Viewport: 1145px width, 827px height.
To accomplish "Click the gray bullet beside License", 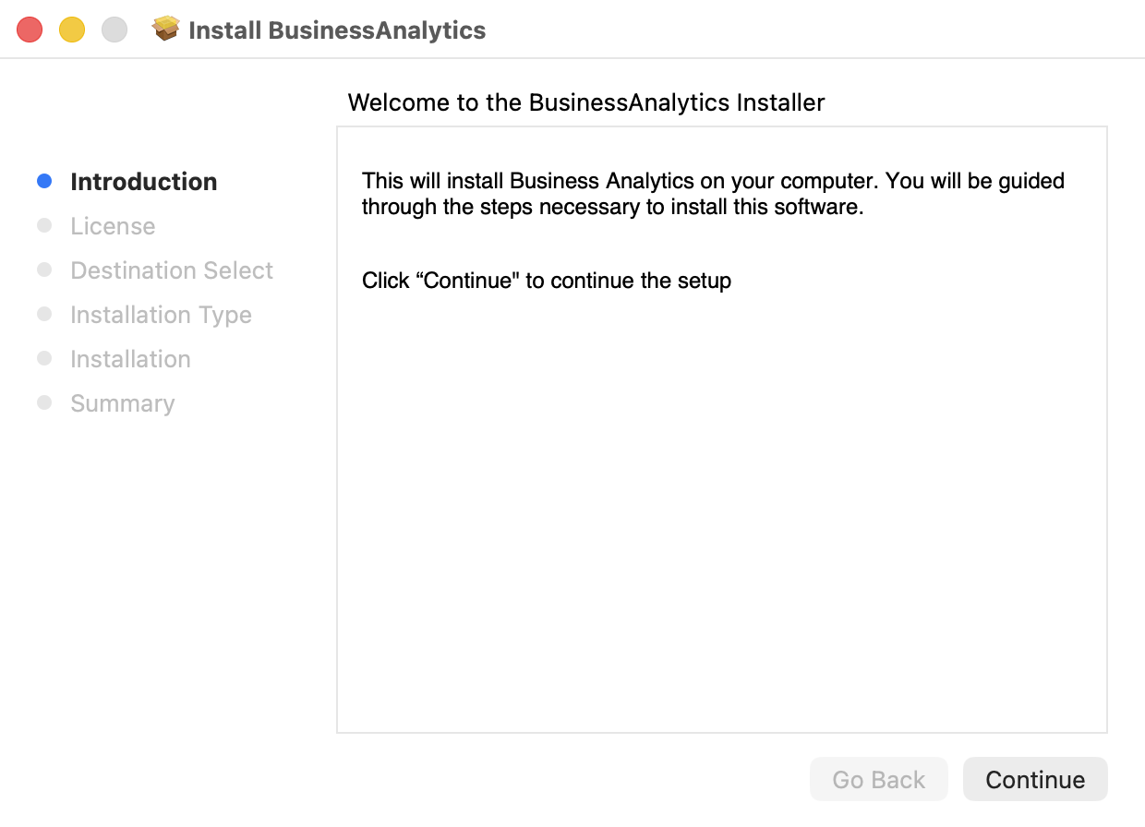I will [x=44, y=226].
